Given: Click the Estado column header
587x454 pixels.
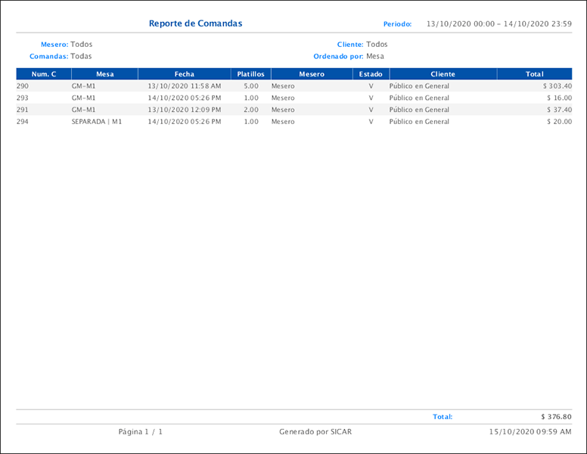Looking at the screenshot, I should click(x=371, y=74).
